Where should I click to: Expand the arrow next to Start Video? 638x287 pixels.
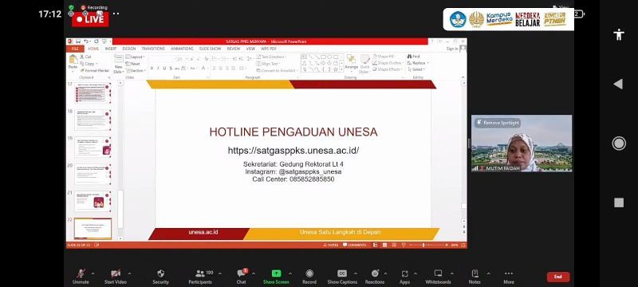coord(129,273)
